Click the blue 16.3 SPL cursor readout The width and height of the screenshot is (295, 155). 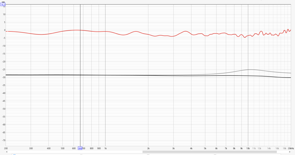pos(3,5)
